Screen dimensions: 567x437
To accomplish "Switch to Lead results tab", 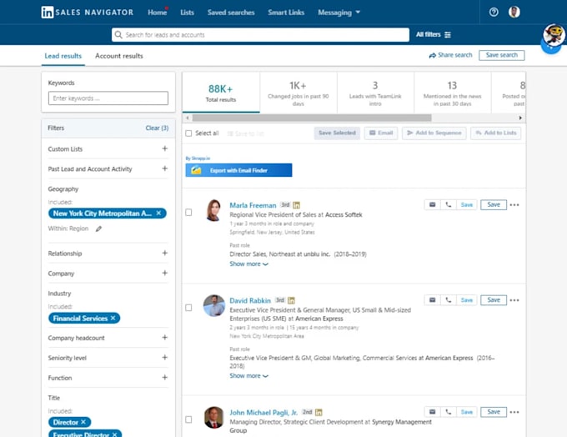I will [x=63, y=56].
